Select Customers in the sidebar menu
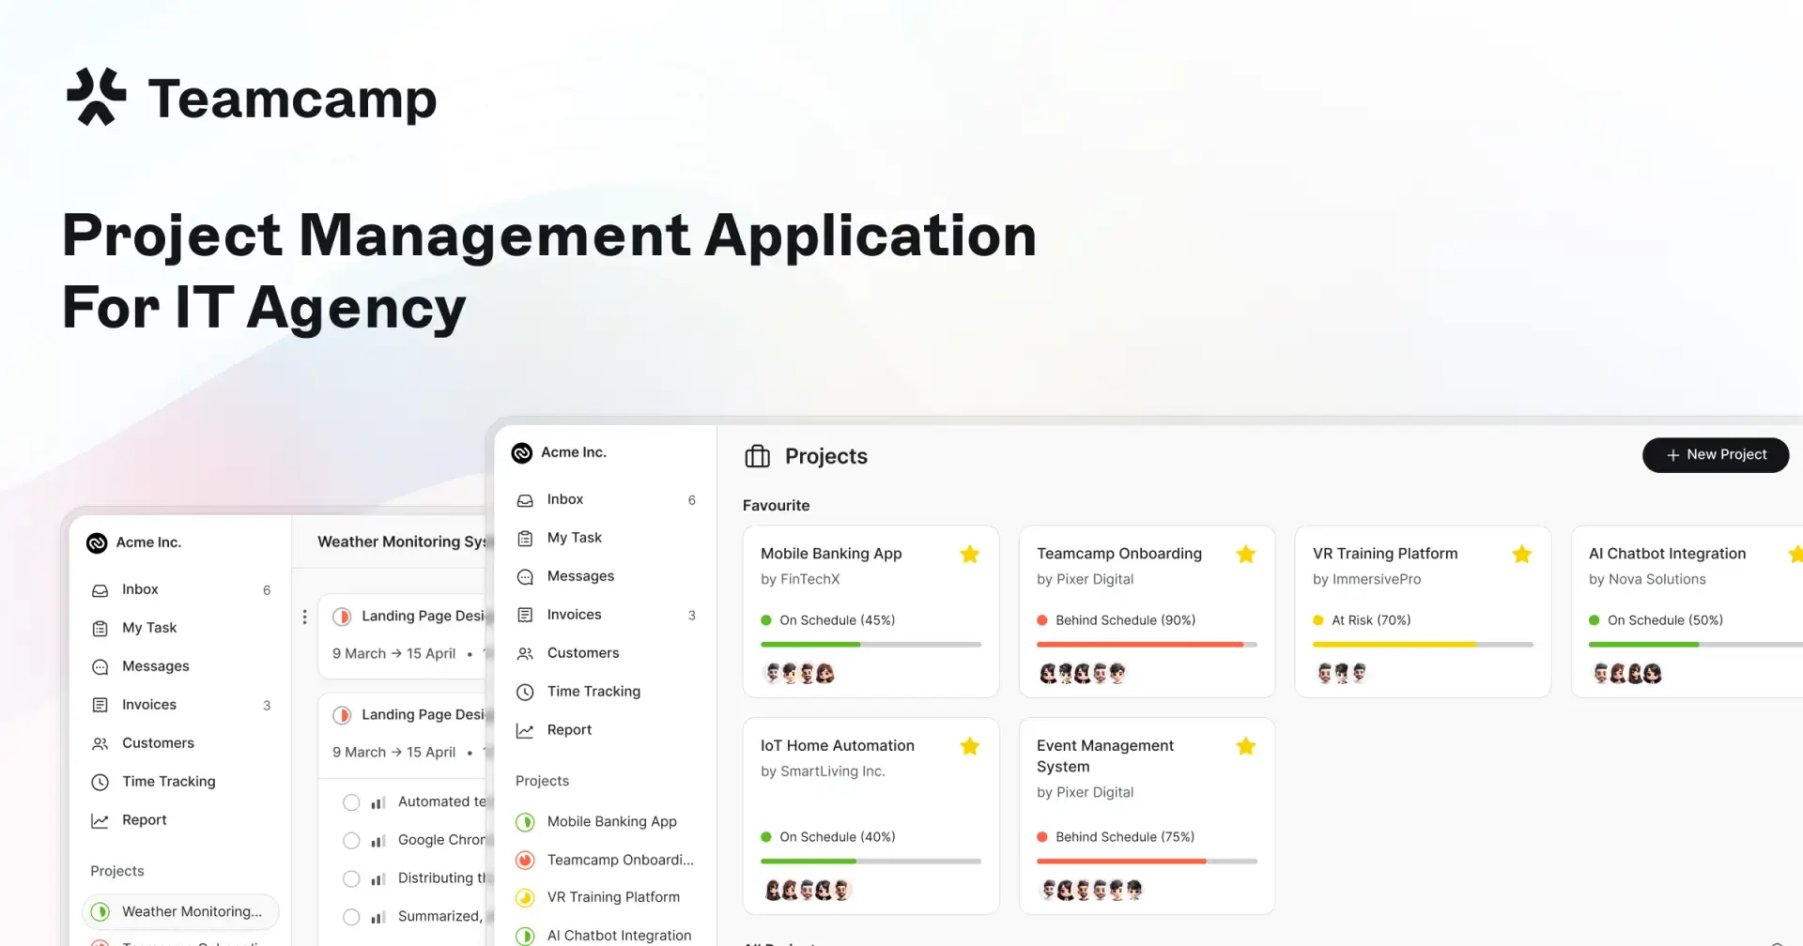Image resolution: width=1803 pixels, height=946 pixels. tap(524, 653)
